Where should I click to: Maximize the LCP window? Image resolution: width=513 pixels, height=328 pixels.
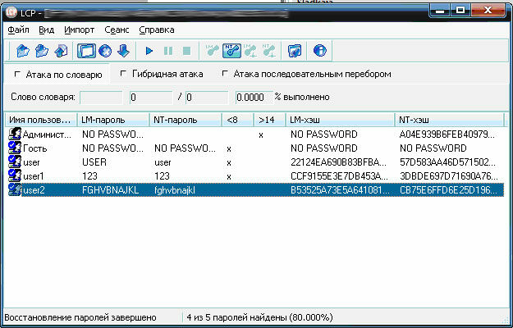point(460,11)
